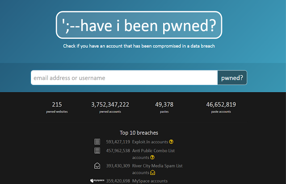Click the pwned? search button

[232, 78]
